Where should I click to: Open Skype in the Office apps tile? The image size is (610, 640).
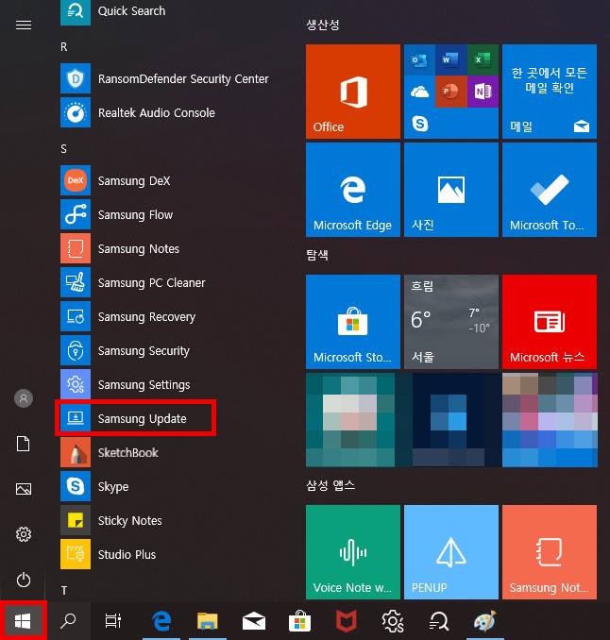419,124
